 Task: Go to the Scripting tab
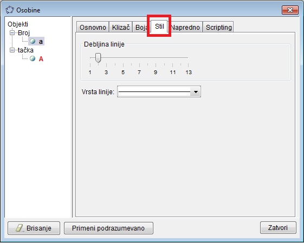tap(218, 27)
